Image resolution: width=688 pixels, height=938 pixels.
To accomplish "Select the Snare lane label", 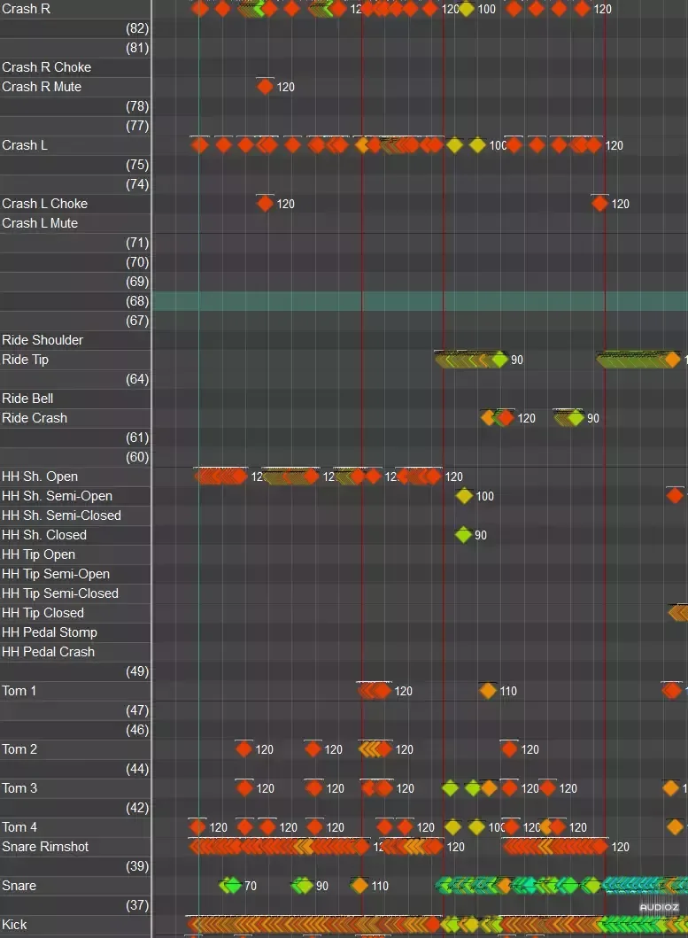I will 19,886.
